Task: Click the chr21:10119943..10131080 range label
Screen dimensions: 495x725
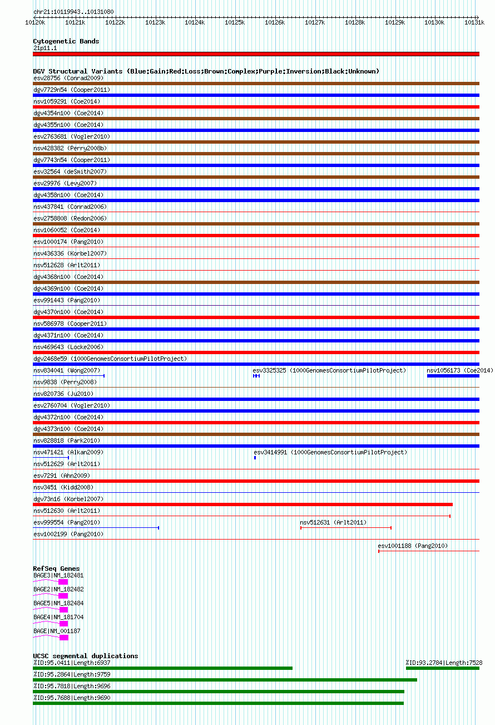Action: click(x=73, y=12)
